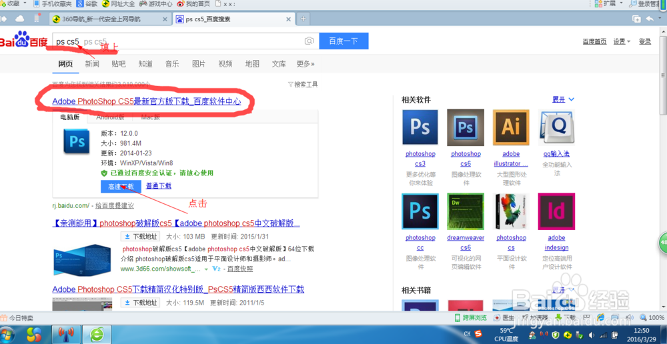The width and height of the screenshot is (667, 344).
Task: Click the 给百度提建议 link
Action: tap(115, 205)
